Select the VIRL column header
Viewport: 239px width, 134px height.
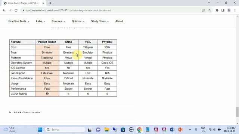[x=88, y=42]
